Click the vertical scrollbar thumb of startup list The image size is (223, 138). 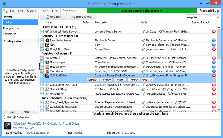[x=219, y=43]
